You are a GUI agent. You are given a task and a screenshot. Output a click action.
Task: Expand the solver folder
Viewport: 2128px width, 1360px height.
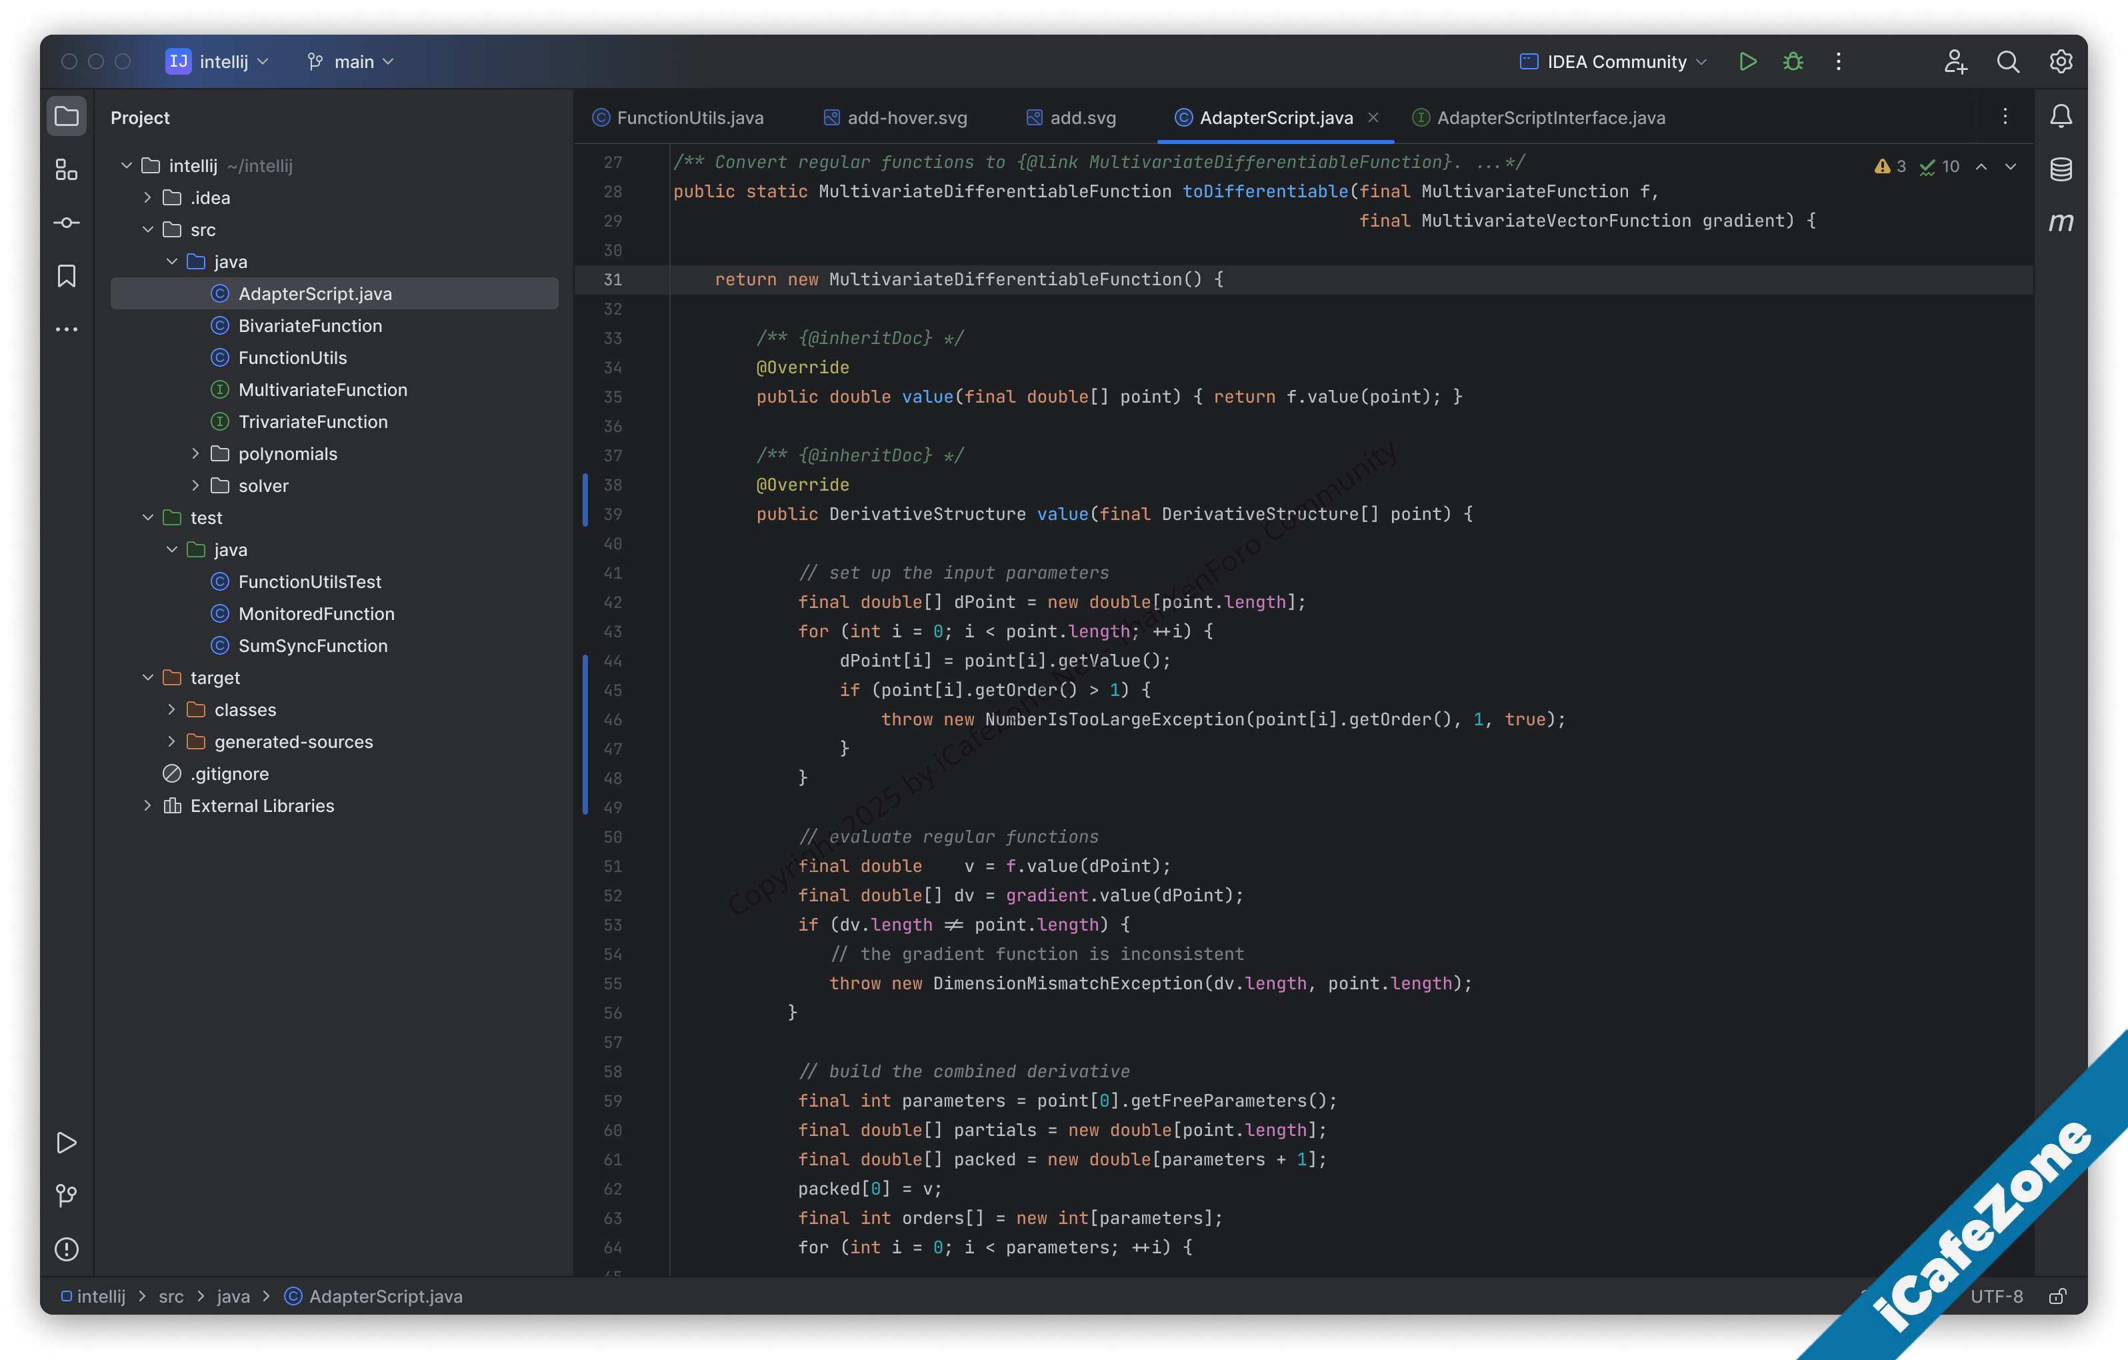coord(195,485)
